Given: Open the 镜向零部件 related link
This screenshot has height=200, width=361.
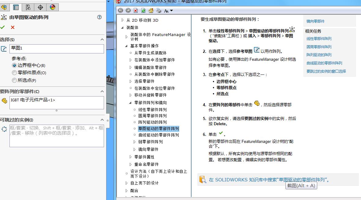Looking at the screenshot, I should pyautogui.click(x=315, y=21).
